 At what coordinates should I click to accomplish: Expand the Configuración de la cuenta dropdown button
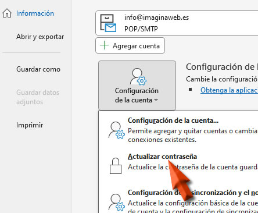point(137,86)
